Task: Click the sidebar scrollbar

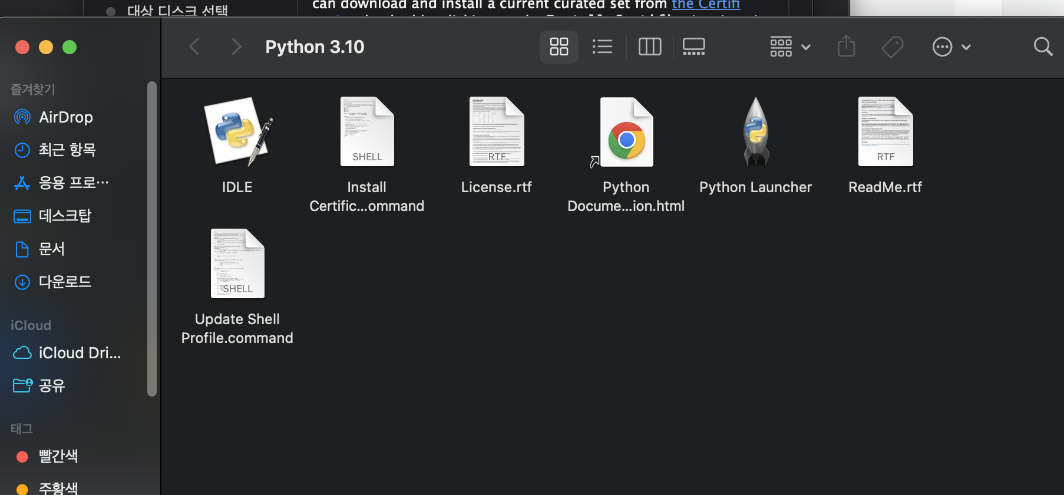Action: click(152, 239)
